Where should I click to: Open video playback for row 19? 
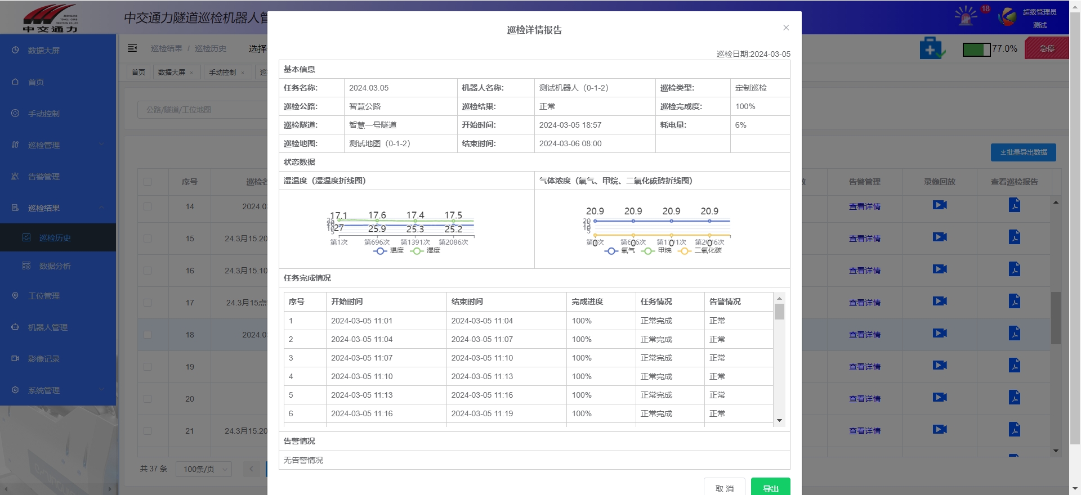click(939, 365)
